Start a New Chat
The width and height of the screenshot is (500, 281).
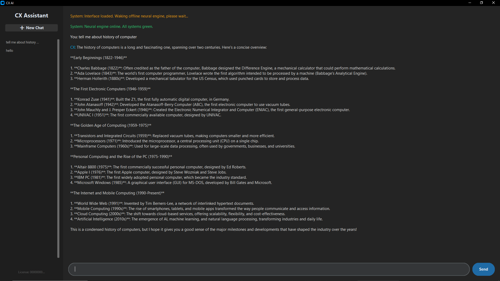tap(32, 28)
